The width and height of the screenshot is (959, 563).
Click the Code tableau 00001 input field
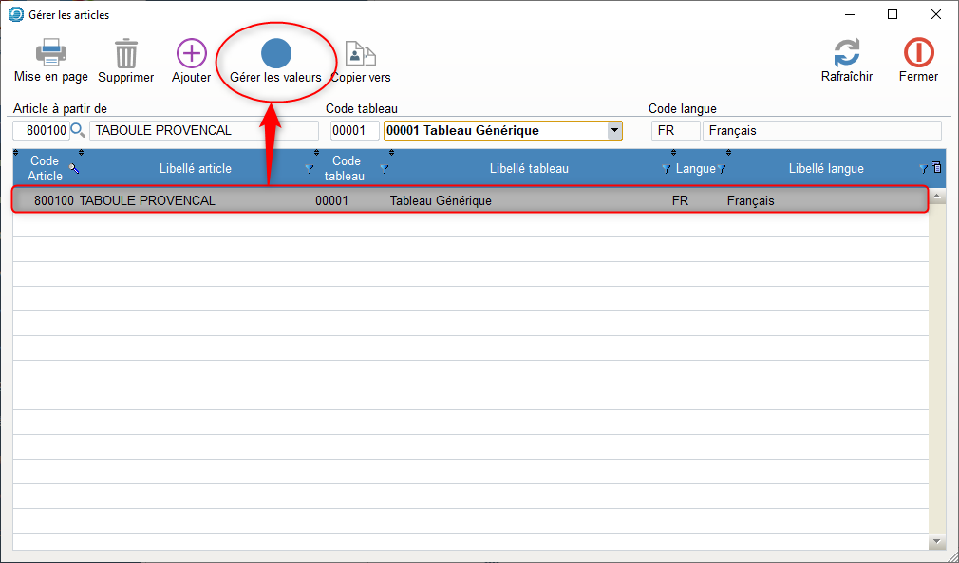click(x=354, y=131)
